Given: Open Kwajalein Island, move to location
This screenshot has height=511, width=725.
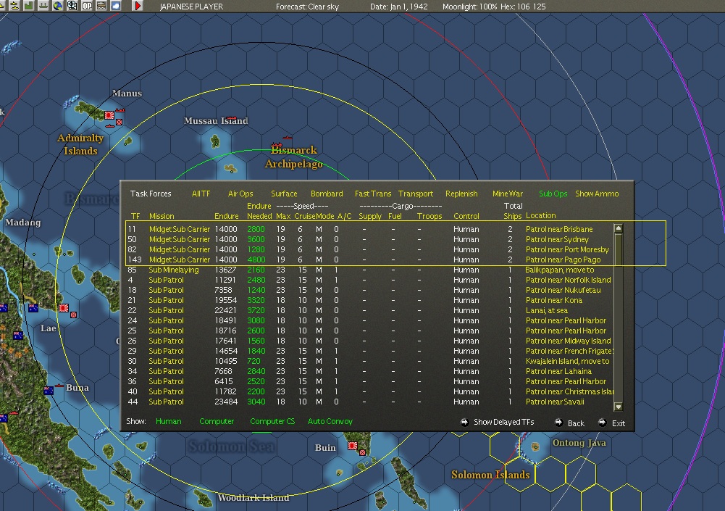Looking at the screenshot, I should [x=567, y=361].
